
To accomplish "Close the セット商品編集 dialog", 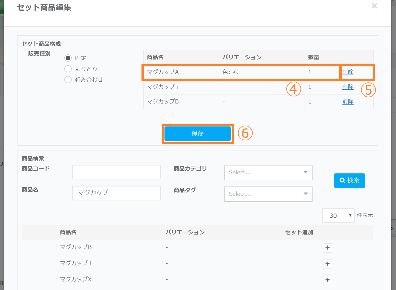I will pyautogui.click(x=374, y=6).
